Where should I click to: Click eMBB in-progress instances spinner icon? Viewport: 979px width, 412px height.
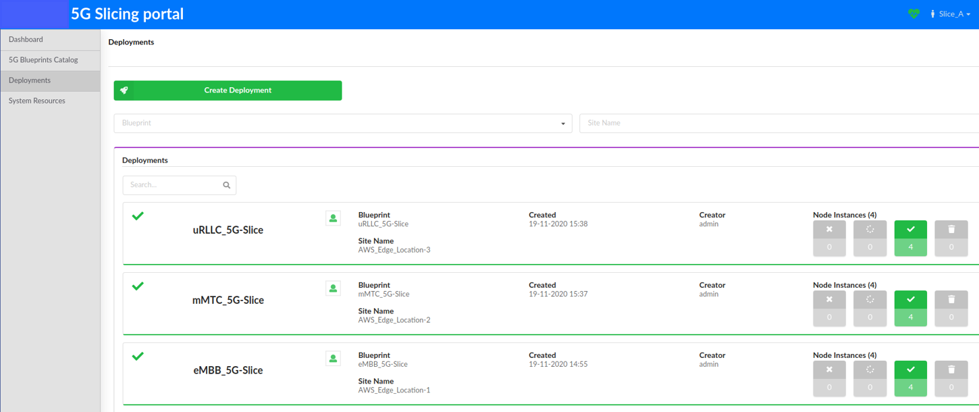[x=870, y=370]
